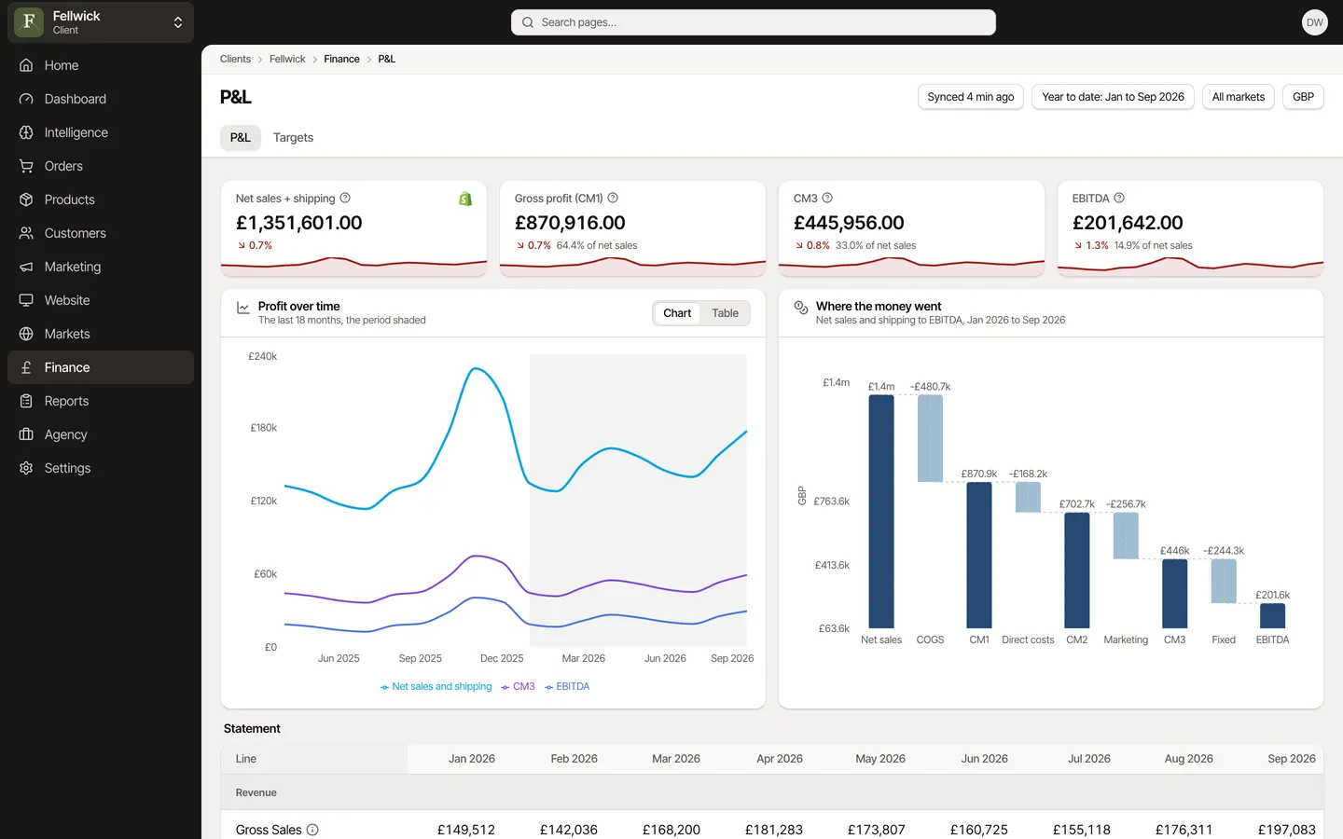This screenshot has width=1343, height=839.
Task: Select Chart view in Profit over time
Action: [x=677, y=313]
